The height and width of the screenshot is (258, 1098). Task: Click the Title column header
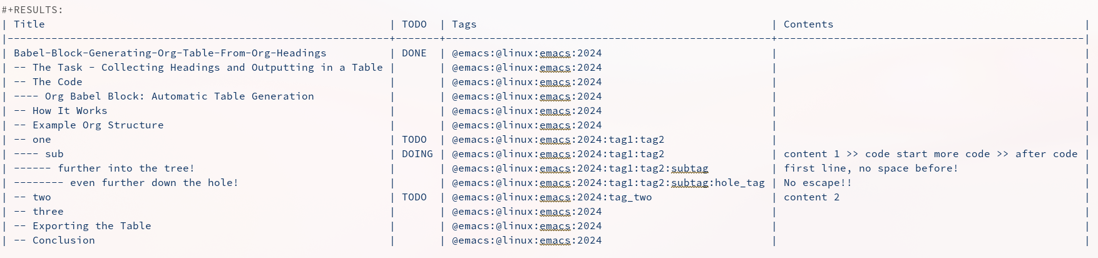pos(29,24)
